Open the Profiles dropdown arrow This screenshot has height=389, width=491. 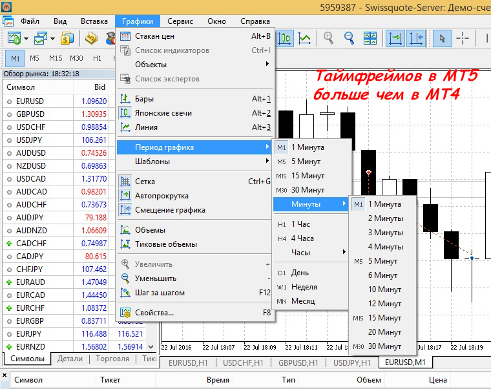[52, 39]
